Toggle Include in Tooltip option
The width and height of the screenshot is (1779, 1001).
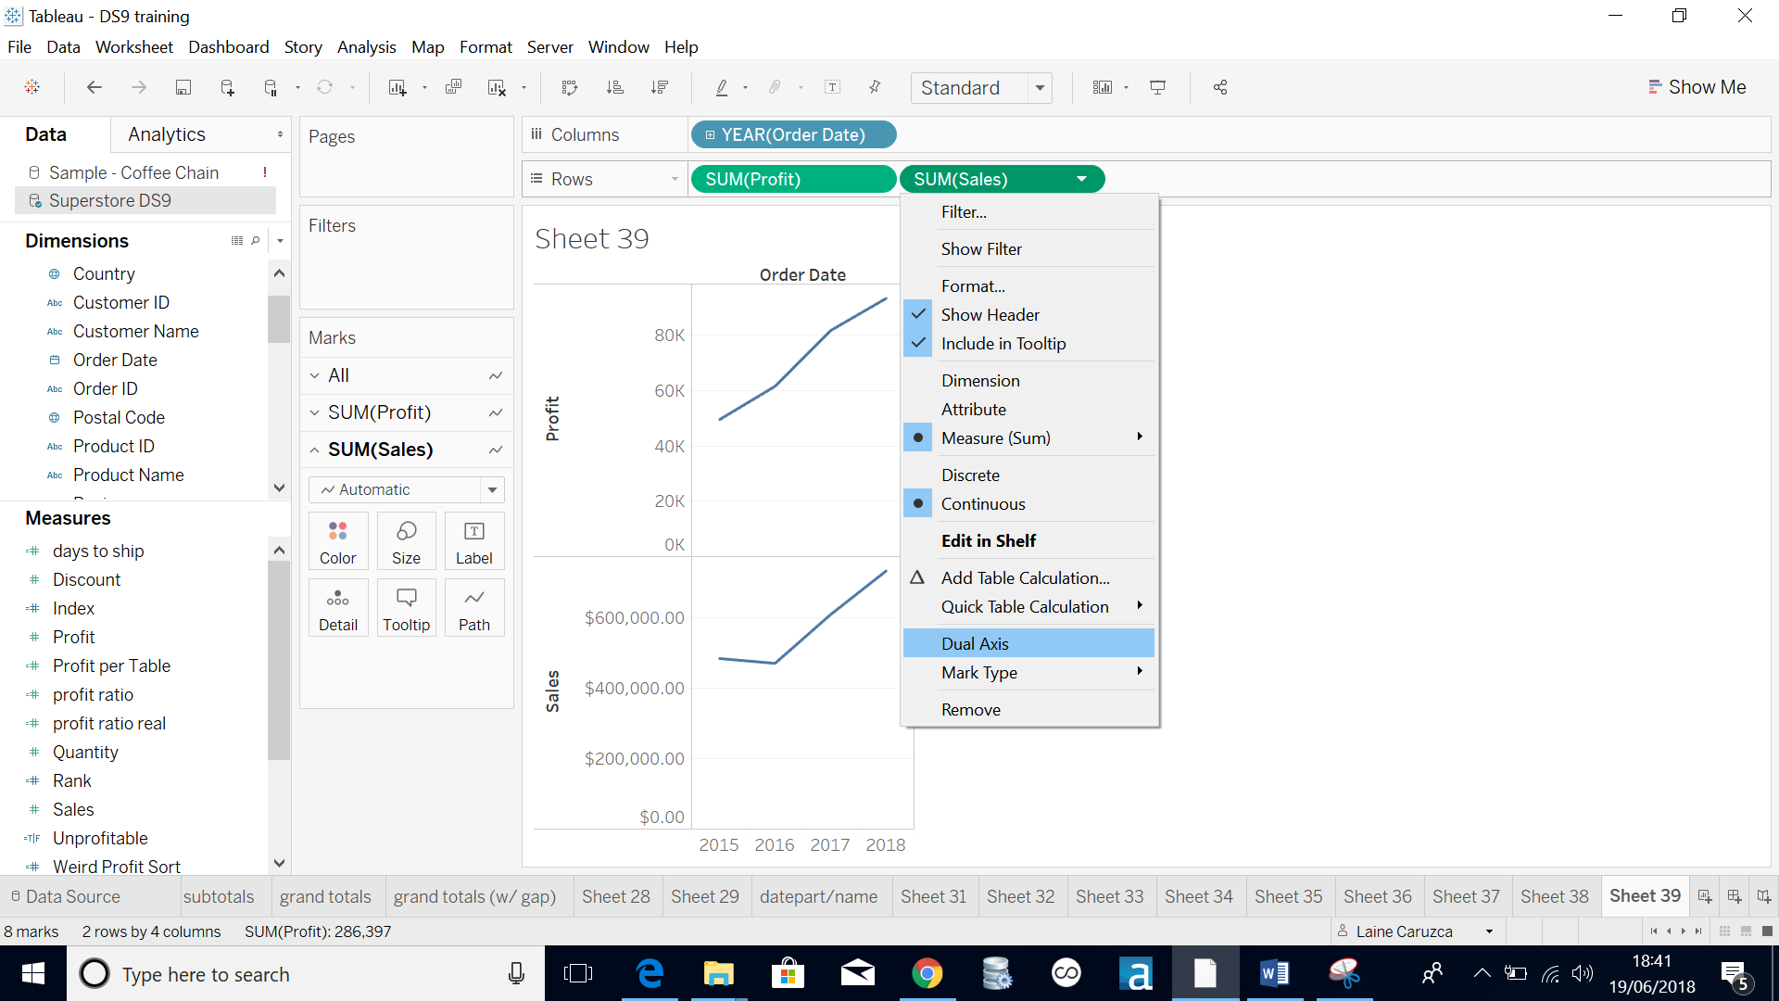[1003, 344]
